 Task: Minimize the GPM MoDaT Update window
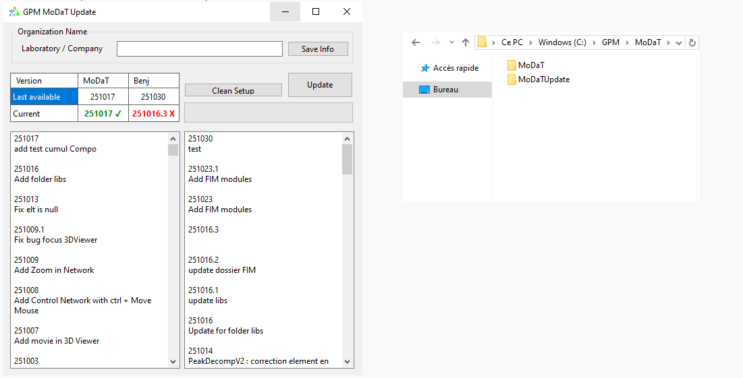[x=285, y=12]
